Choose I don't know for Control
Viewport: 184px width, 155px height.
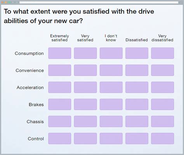tap(111, 138)
